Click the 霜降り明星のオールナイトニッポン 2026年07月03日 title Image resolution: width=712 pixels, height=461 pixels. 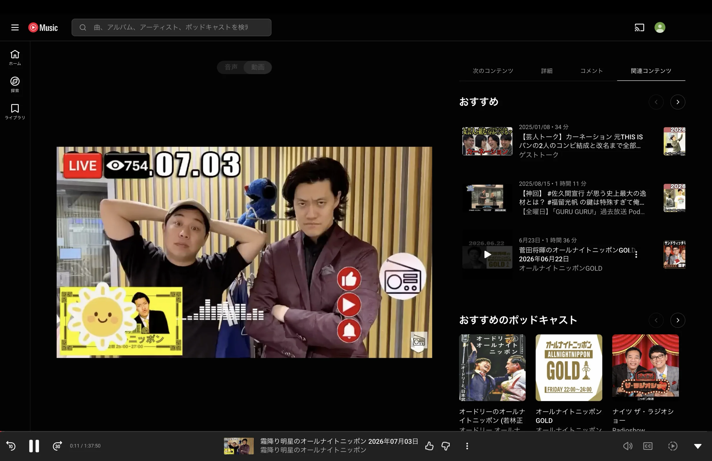339,441
